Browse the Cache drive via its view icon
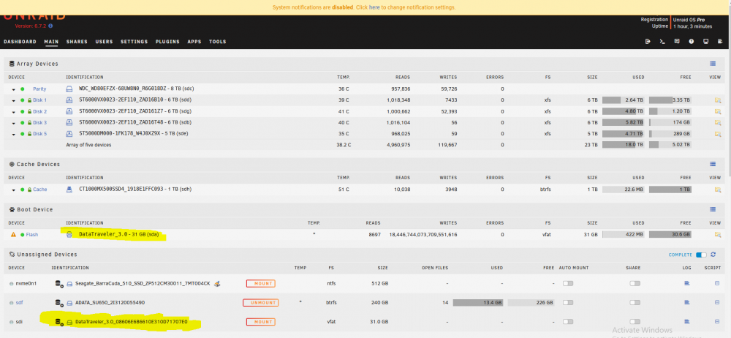The height and width of the screenshot is (338, 731). (718, 189)
